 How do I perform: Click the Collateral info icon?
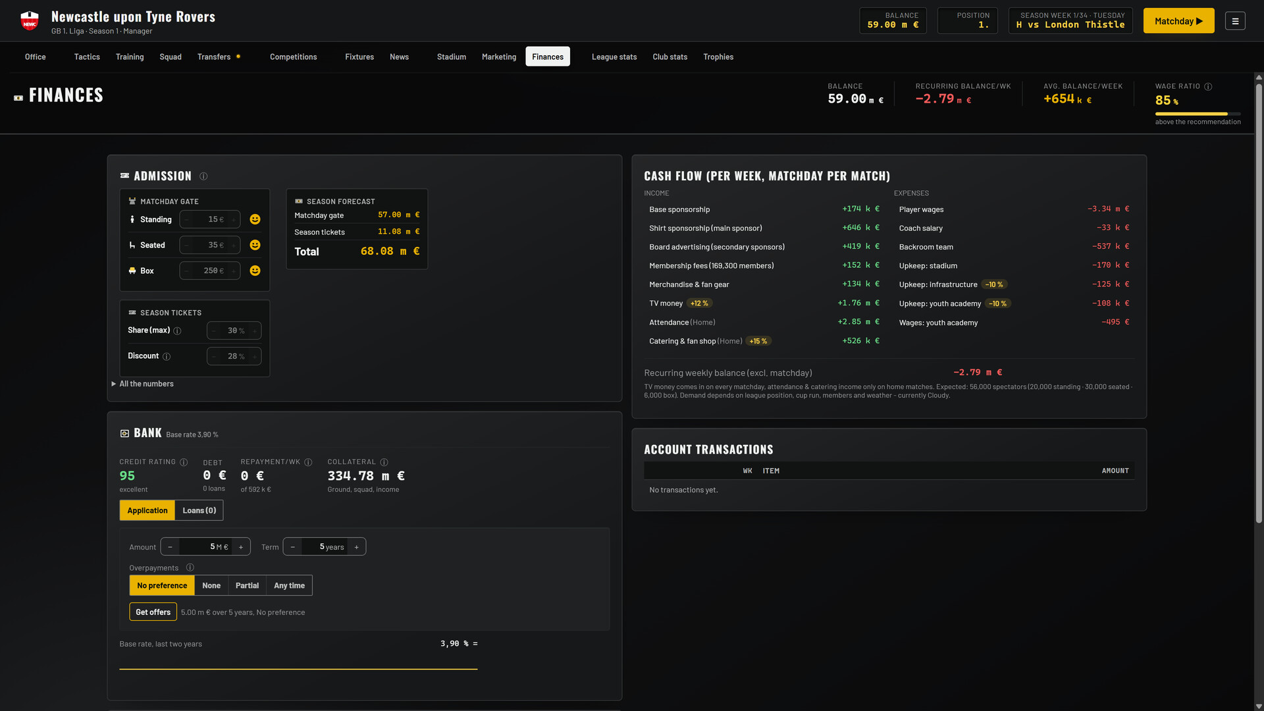384,462
